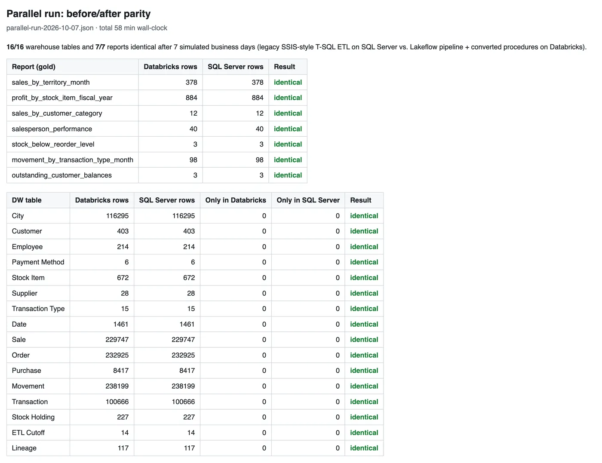Click the stock_below_reorder_level report name

click(53, 144)
